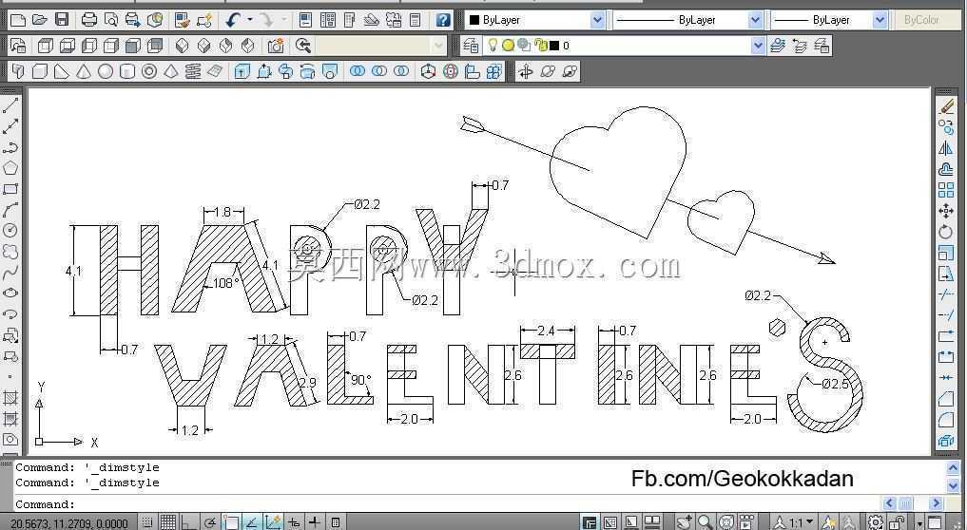Click the Create Camera icon
The height and width of the screenshot is (530, 967).
(276, 46)
